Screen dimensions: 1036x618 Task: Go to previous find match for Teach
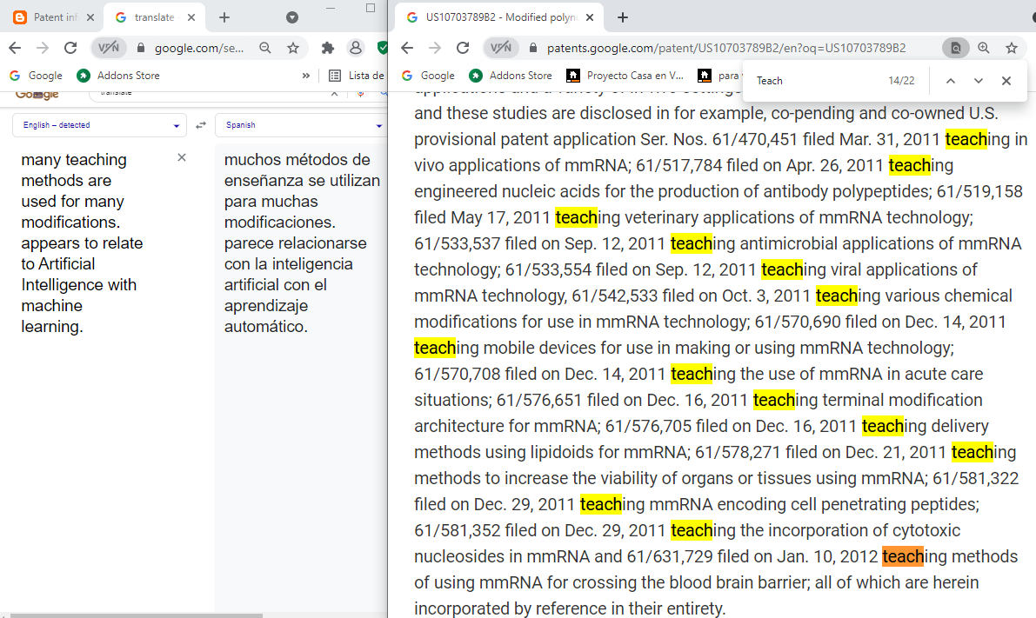(x=951, y=81)
